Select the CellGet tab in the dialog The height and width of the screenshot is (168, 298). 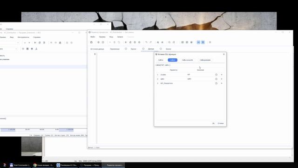tap(161, 60)
